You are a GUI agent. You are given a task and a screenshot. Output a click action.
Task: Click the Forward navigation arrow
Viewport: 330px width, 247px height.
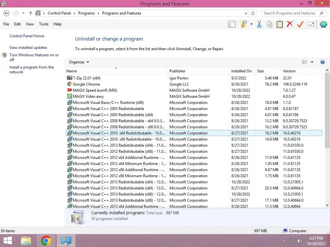[15, 13]
